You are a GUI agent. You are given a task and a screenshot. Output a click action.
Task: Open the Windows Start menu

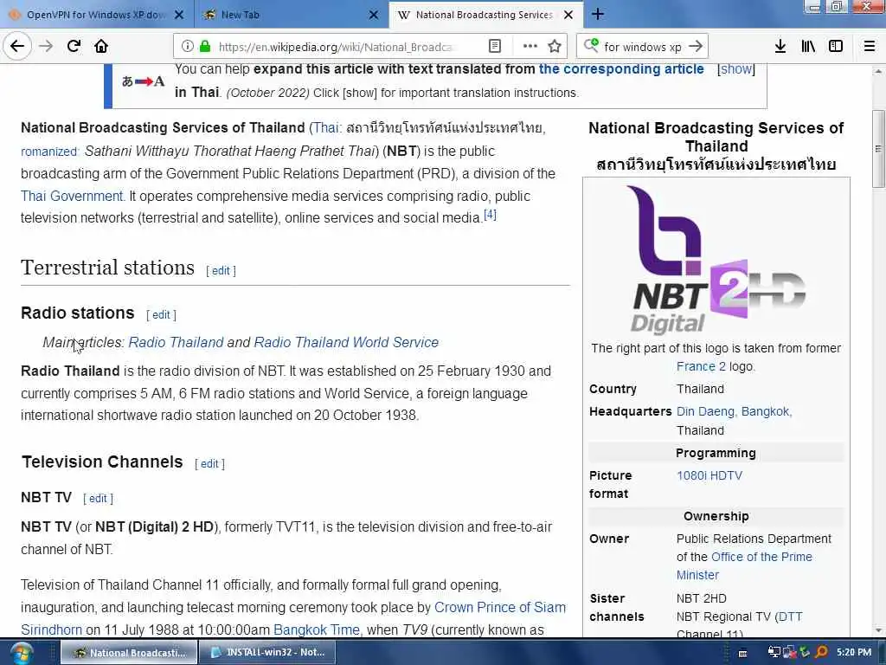pos(21,653)
